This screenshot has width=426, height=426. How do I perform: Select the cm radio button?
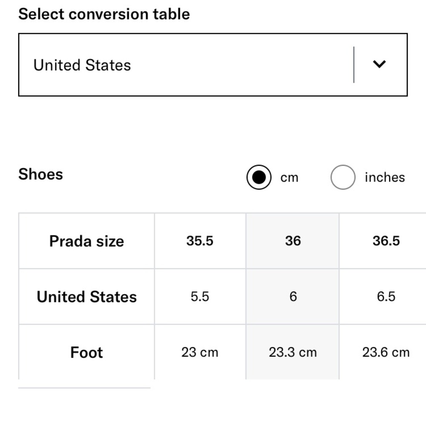(x=259, y=177)
